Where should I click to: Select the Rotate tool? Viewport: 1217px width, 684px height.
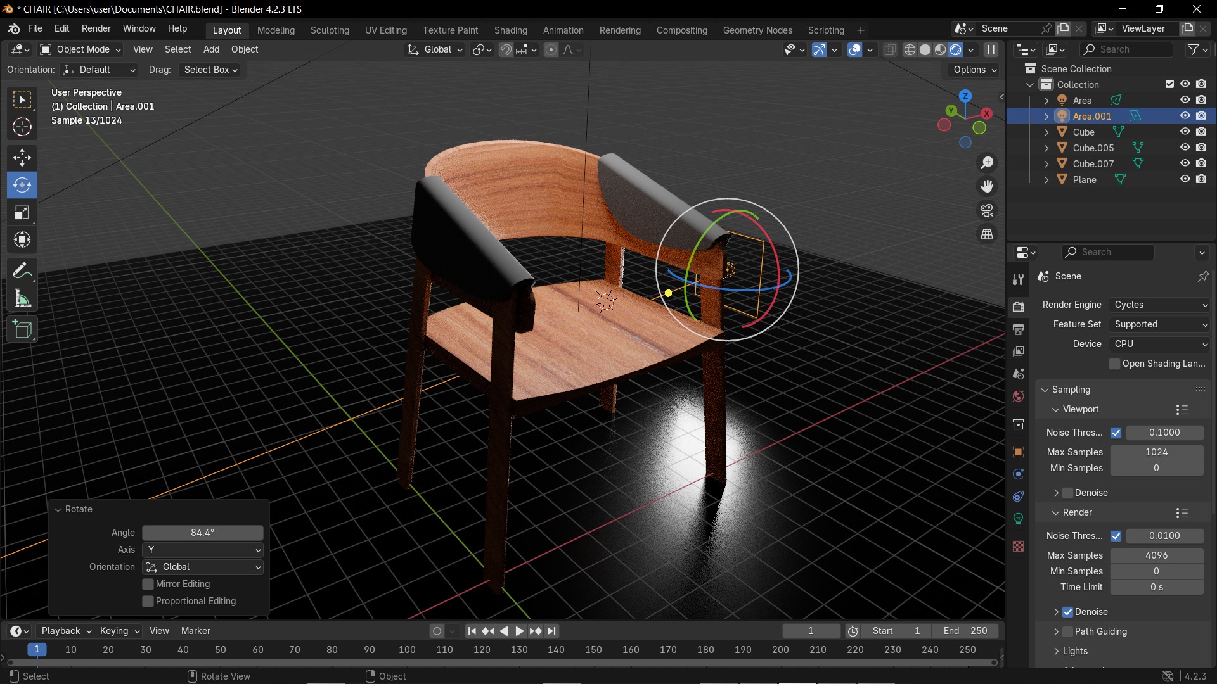[22, 185]
